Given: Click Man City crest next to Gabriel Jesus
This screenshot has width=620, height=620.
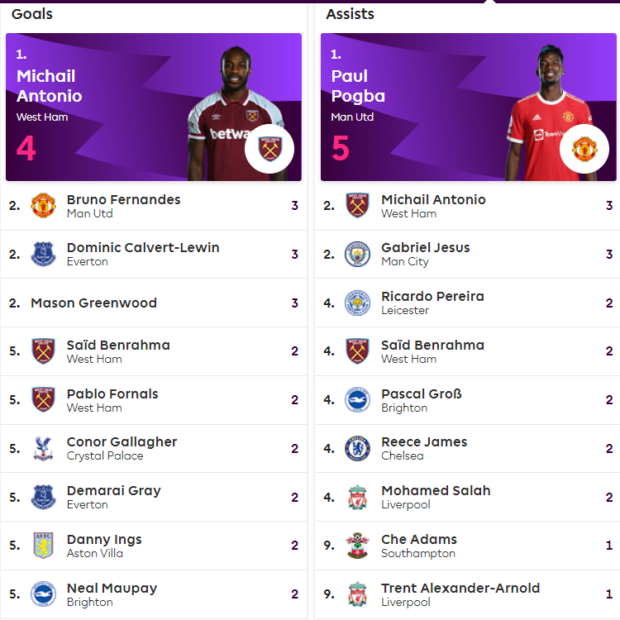Looking at the screenshot, I should [x=357, y=255].
